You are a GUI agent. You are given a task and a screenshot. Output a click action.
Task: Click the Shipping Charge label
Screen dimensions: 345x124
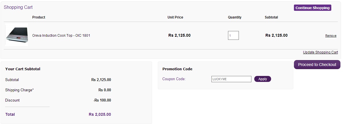19,90
